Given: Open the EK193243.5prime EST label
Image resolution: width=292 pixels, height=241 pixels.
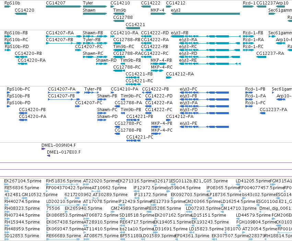Looking at the screenshot, I should pyautogui.click(x=210, y=222).
